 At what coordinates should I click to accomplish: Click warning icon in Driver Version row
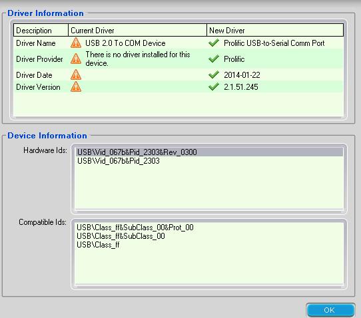click(76, 87)
